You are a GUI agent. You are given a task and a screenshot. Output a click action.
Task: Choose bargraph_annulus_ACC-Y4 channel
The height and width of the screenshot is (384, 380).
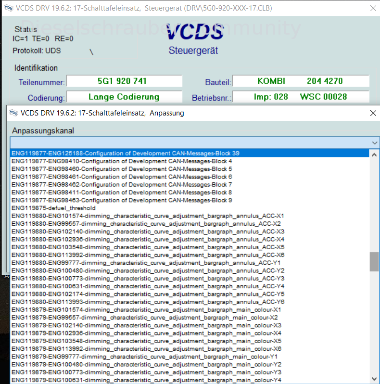(190, 286)
